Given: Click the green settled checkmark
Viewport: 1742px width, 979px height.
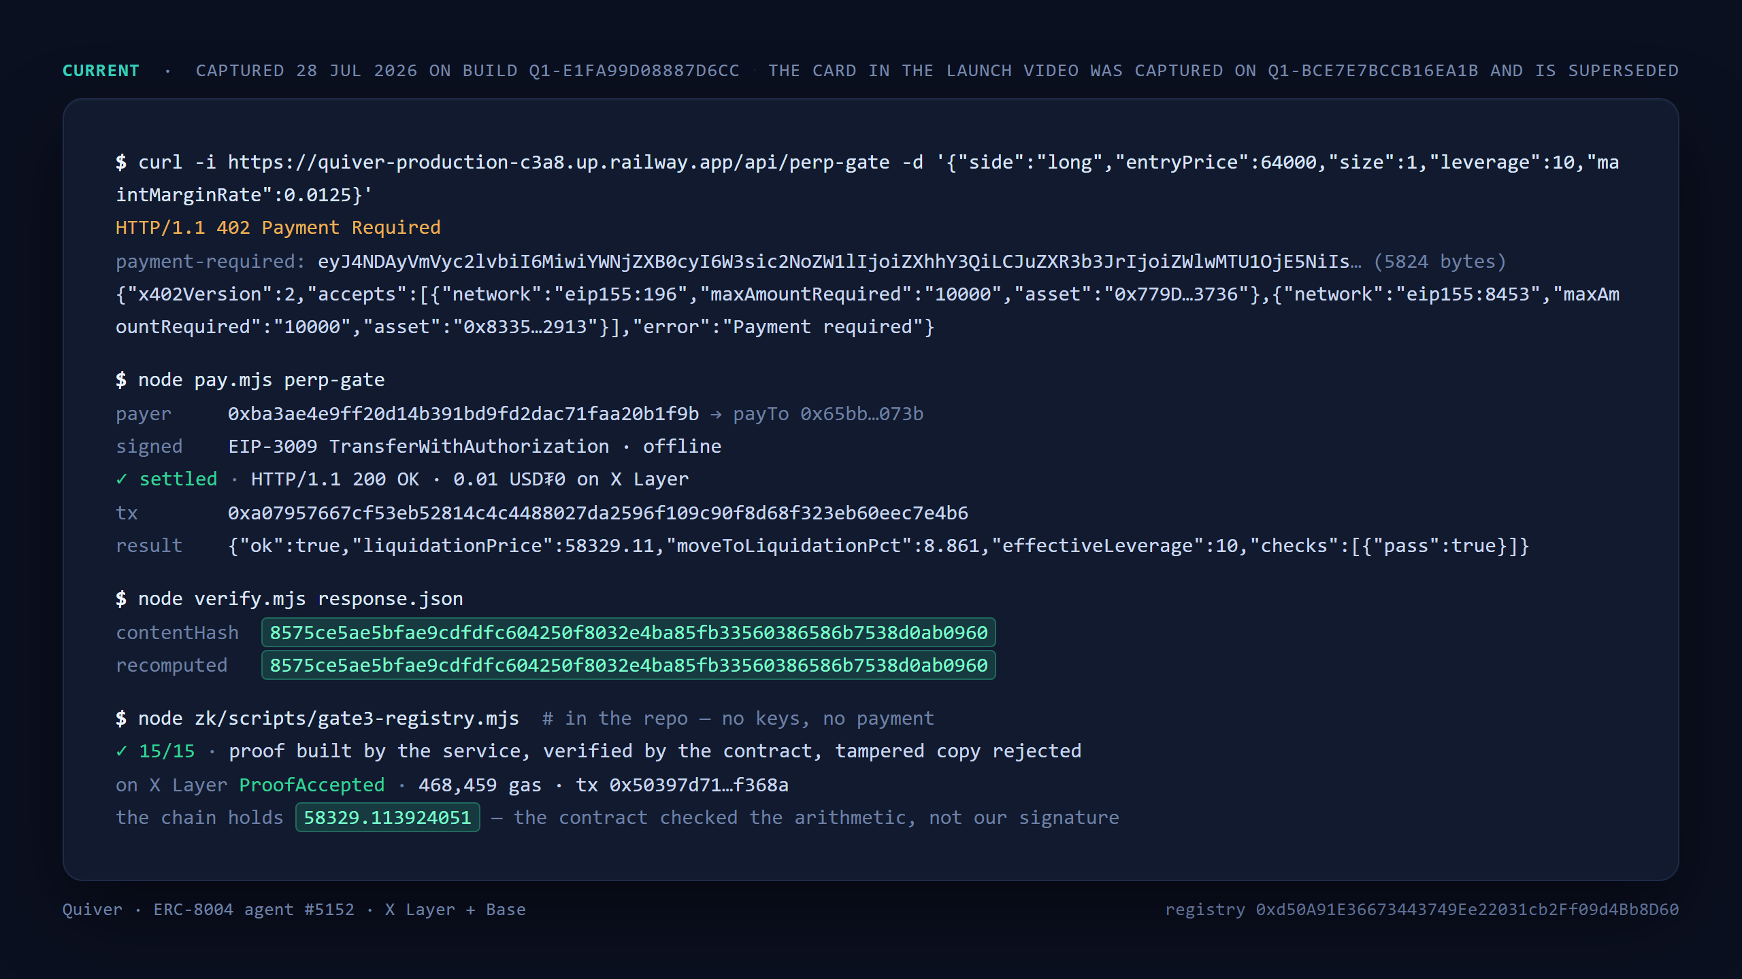Looking at the screenshot, I should [122, 479].
